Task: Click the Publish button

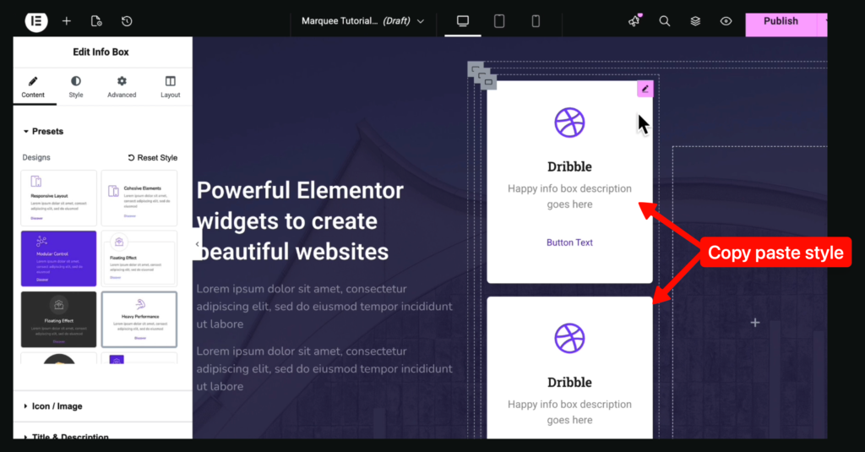Action: pyautogui.click(x=781, y=22)
